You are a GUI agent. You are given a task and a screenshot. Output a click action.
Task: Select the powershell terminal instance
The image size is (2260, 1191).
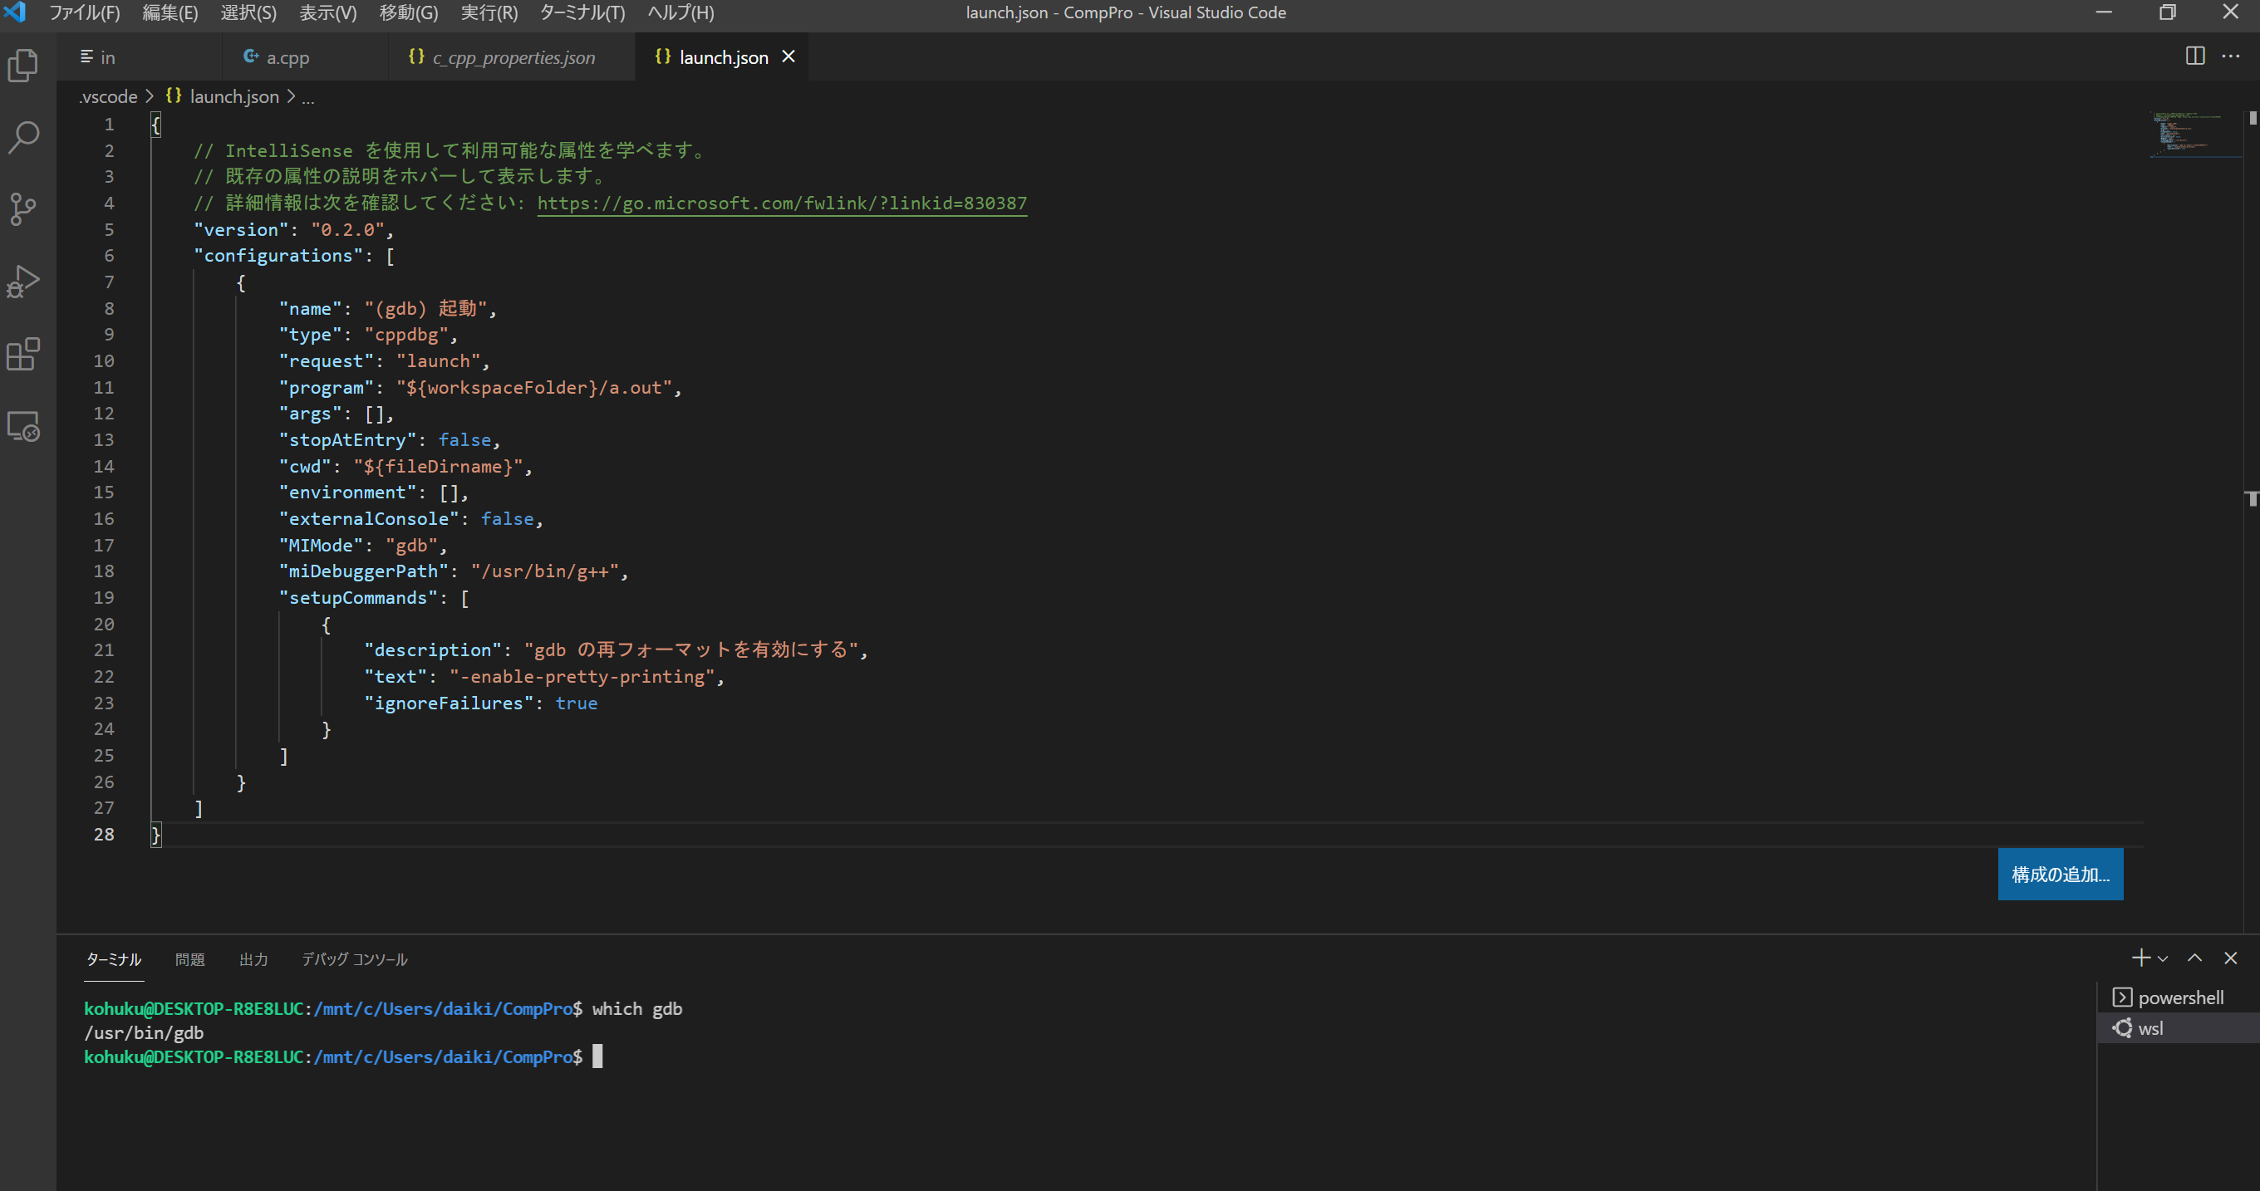2179,997
